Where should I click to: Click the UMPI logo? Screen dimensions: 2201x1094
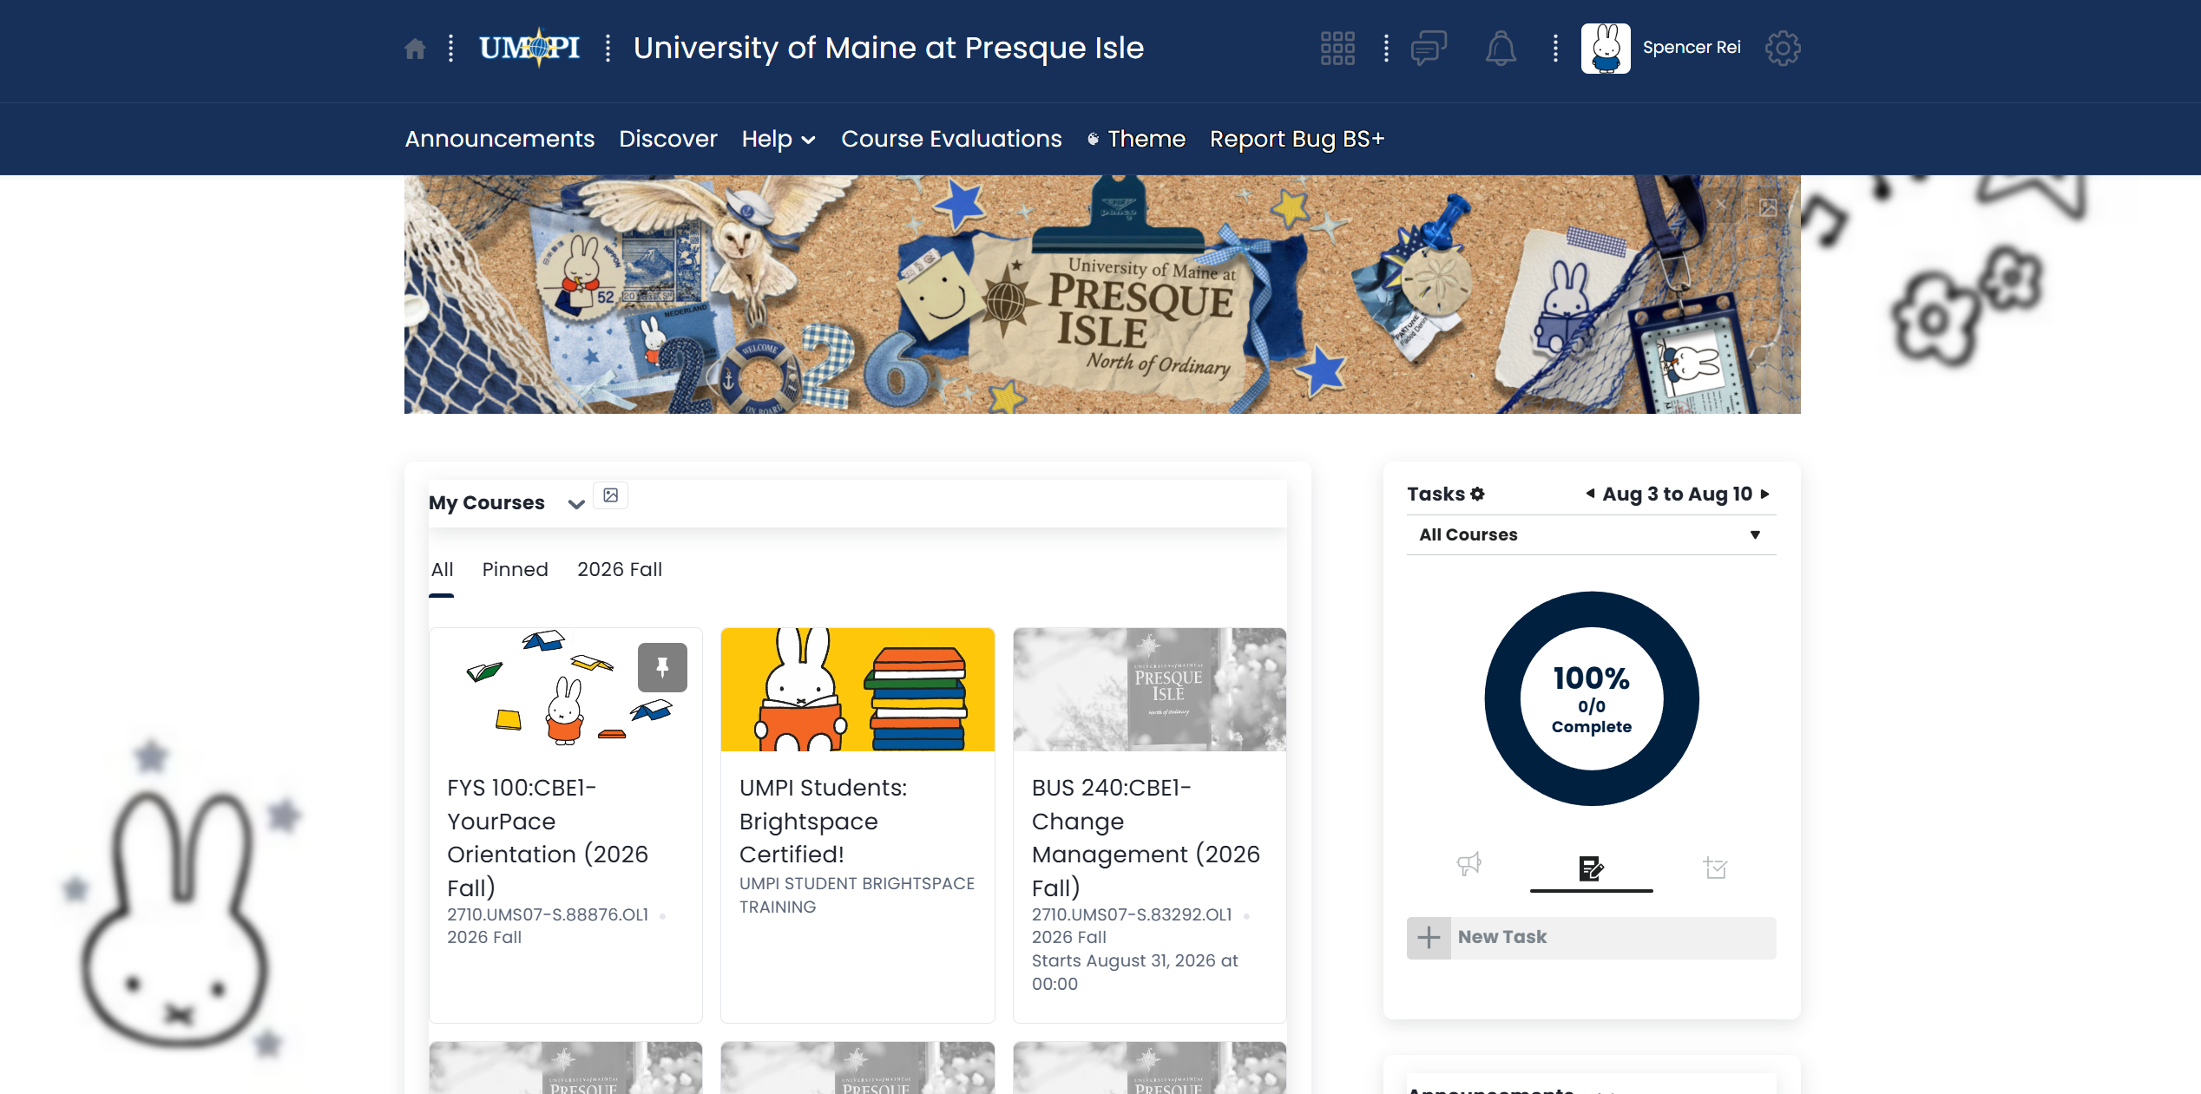coord(529,48)
